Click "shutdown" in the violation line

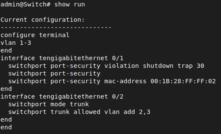click(x=158, y=66)
